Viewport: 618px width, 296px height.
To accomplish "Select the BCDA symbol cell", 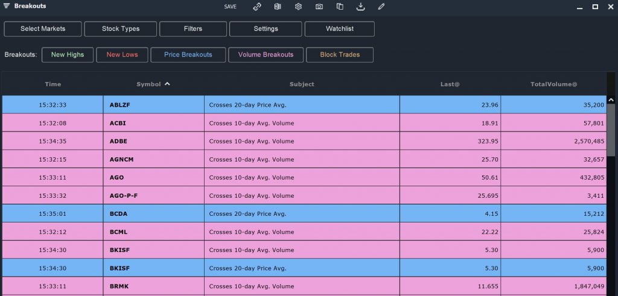I will (x=154, y=213).
